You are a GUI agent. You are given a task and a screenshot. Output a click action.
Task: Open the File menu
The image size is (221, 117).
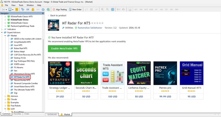click(x=6, y=5)
